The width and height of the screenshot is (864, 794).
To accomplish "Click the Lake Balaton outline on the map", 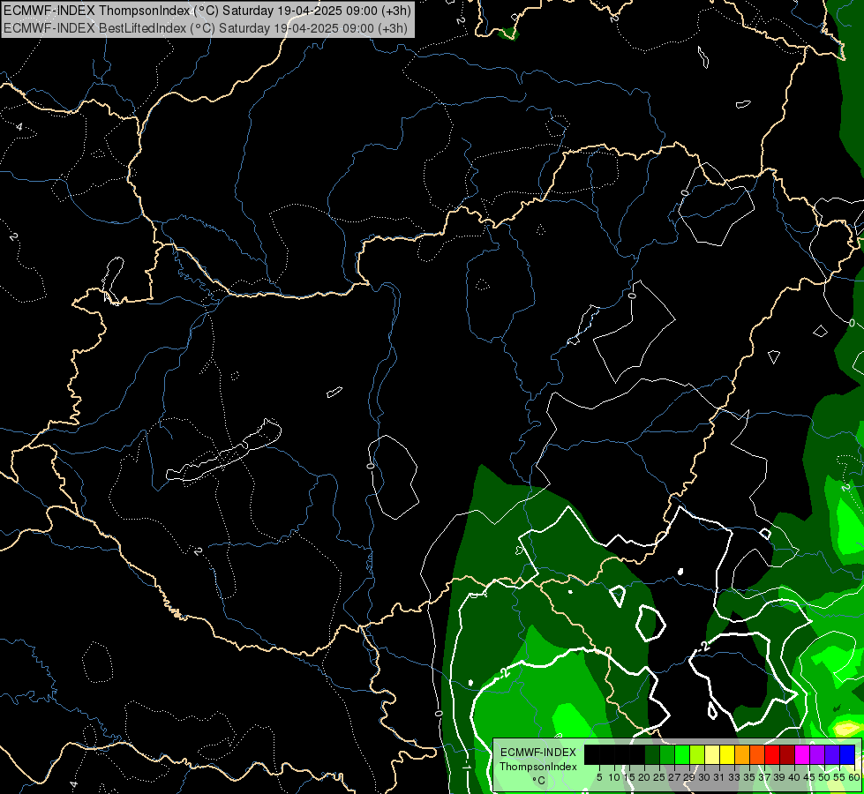I will [224, 451].
